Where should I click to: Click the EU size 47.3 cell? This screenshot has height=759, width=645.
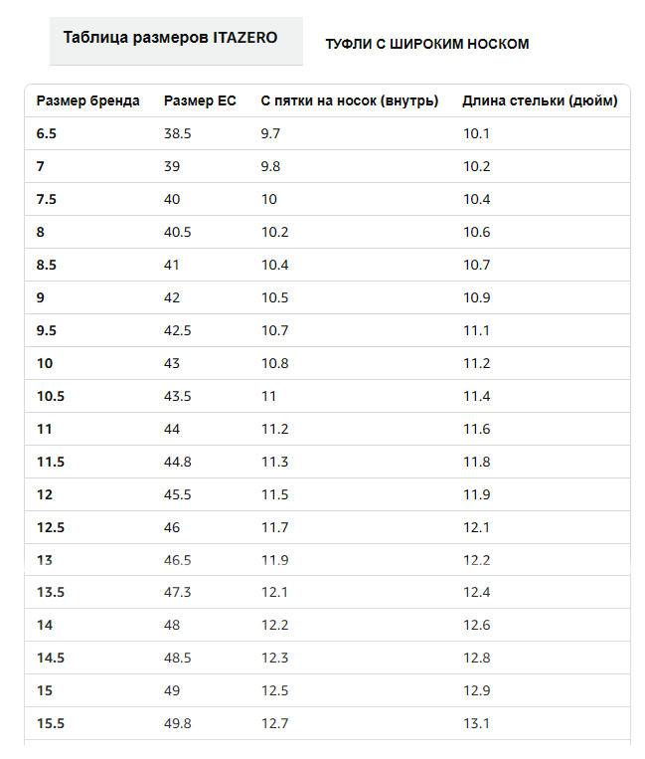pos(178,592)
